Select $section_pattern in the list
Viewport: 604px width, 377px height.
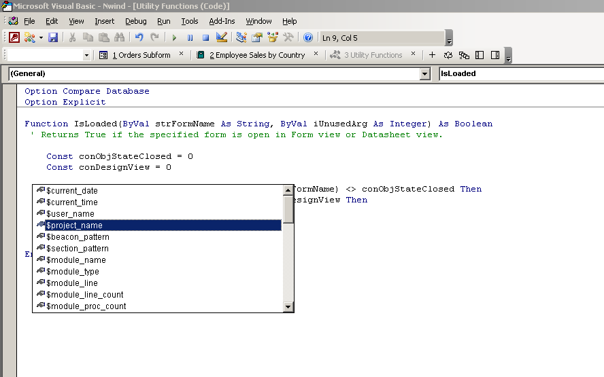point(158,249)
